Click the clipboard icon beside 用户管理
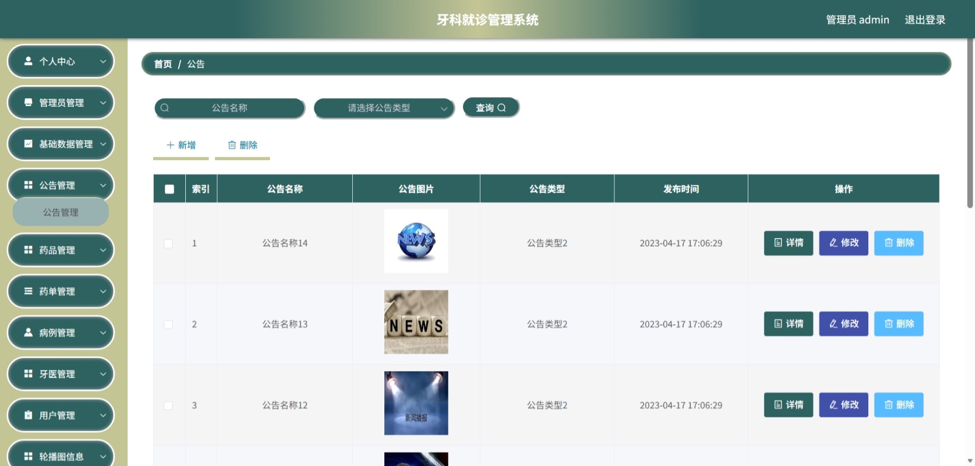 (x=28, y=415)
